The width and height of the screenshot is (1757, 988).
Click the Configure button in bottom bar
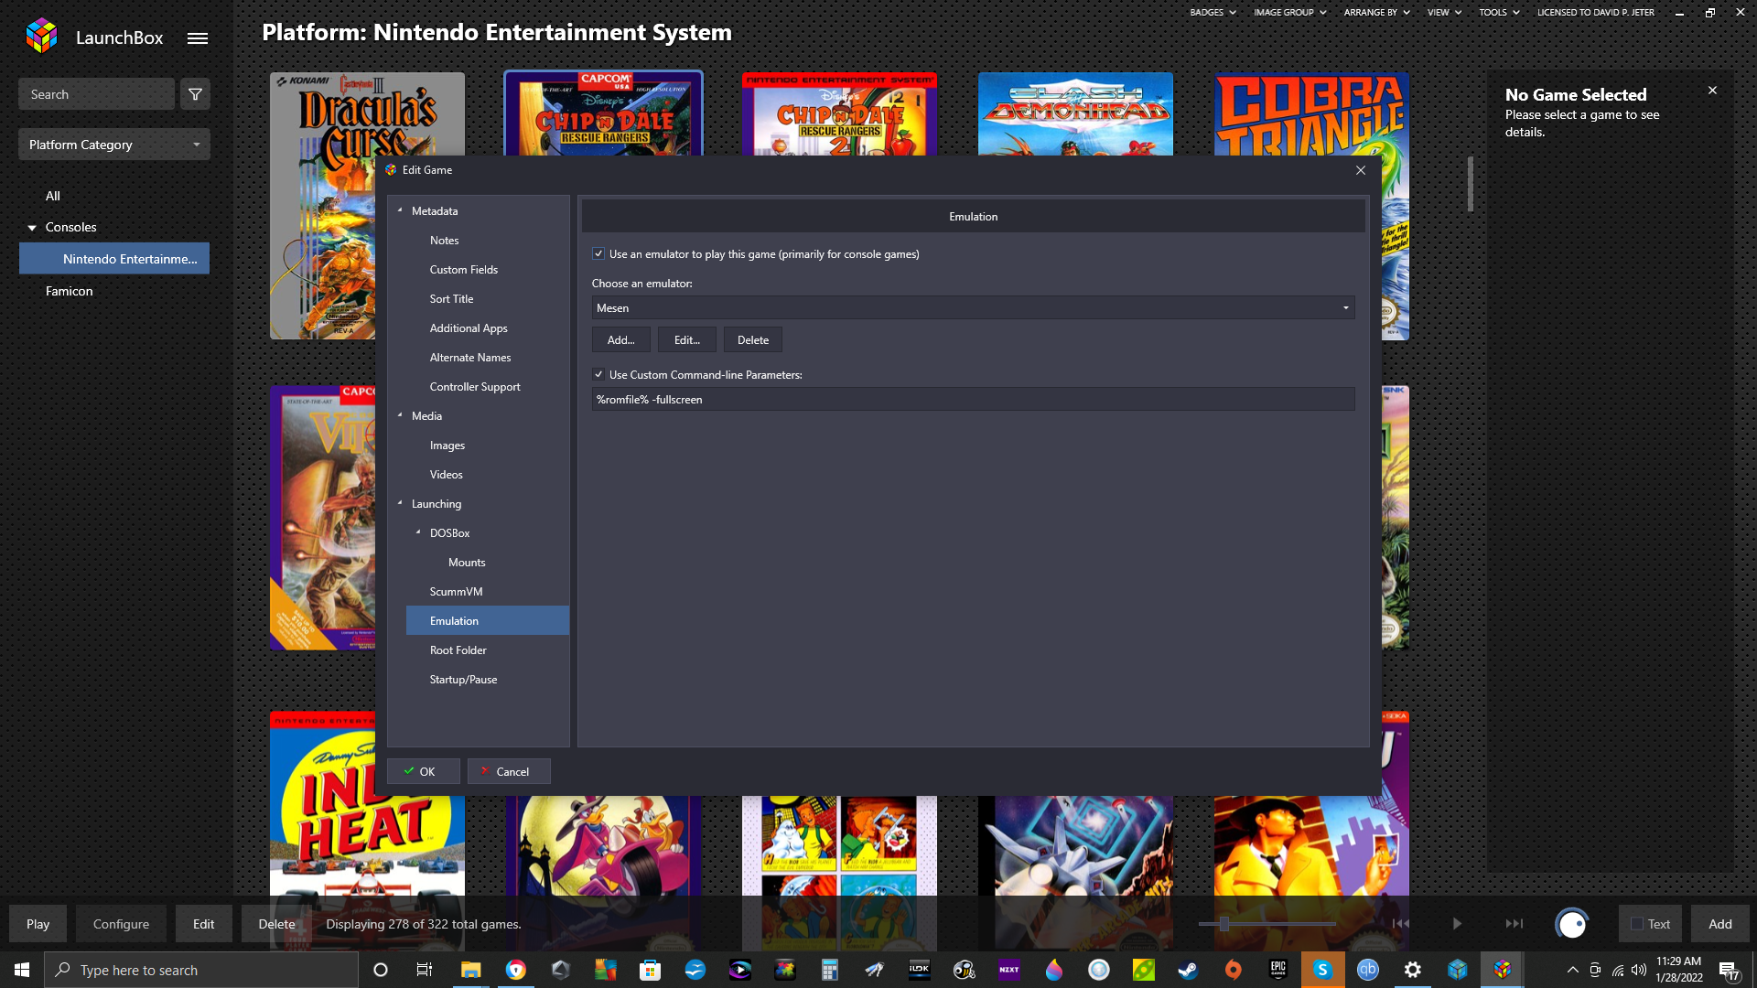[121, 924]
